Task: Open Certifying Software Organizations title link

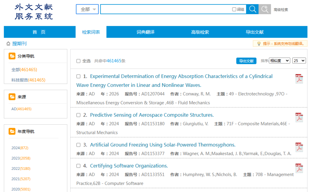Action: pyautogui.click(x=129, y=166)
